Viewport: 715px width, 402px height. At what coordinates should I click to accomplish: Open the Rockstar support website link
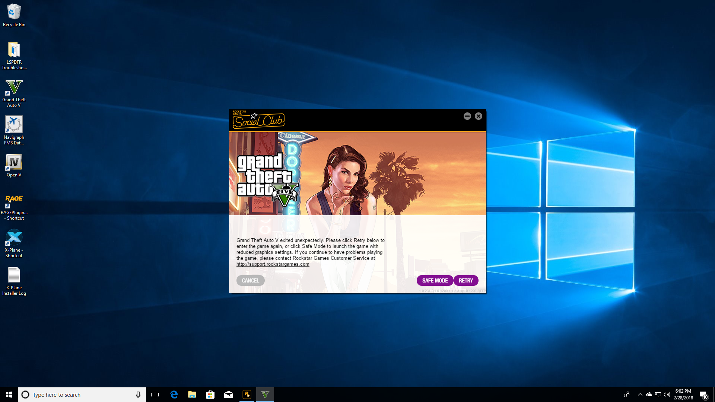(x=273, y=264)
